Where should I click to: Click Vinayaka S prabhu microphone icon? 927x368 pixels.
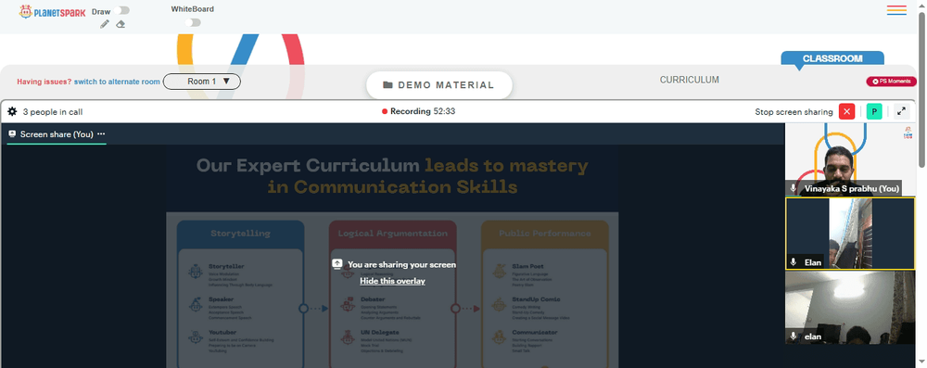(x=794, y=189)
